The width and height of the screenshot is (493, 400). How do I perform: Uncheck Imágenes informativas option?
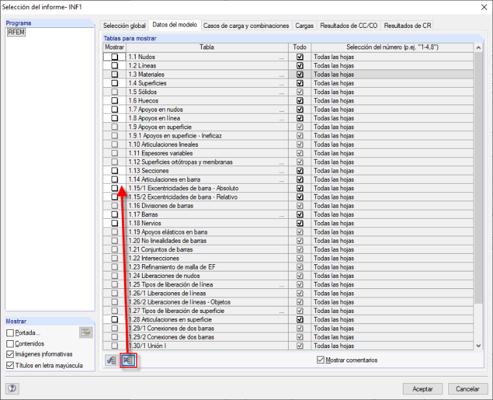point(10,354)
